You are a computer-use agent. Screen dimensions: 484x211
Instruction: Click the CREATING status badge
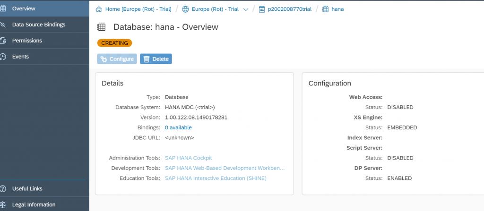click(x=114, y=43)
